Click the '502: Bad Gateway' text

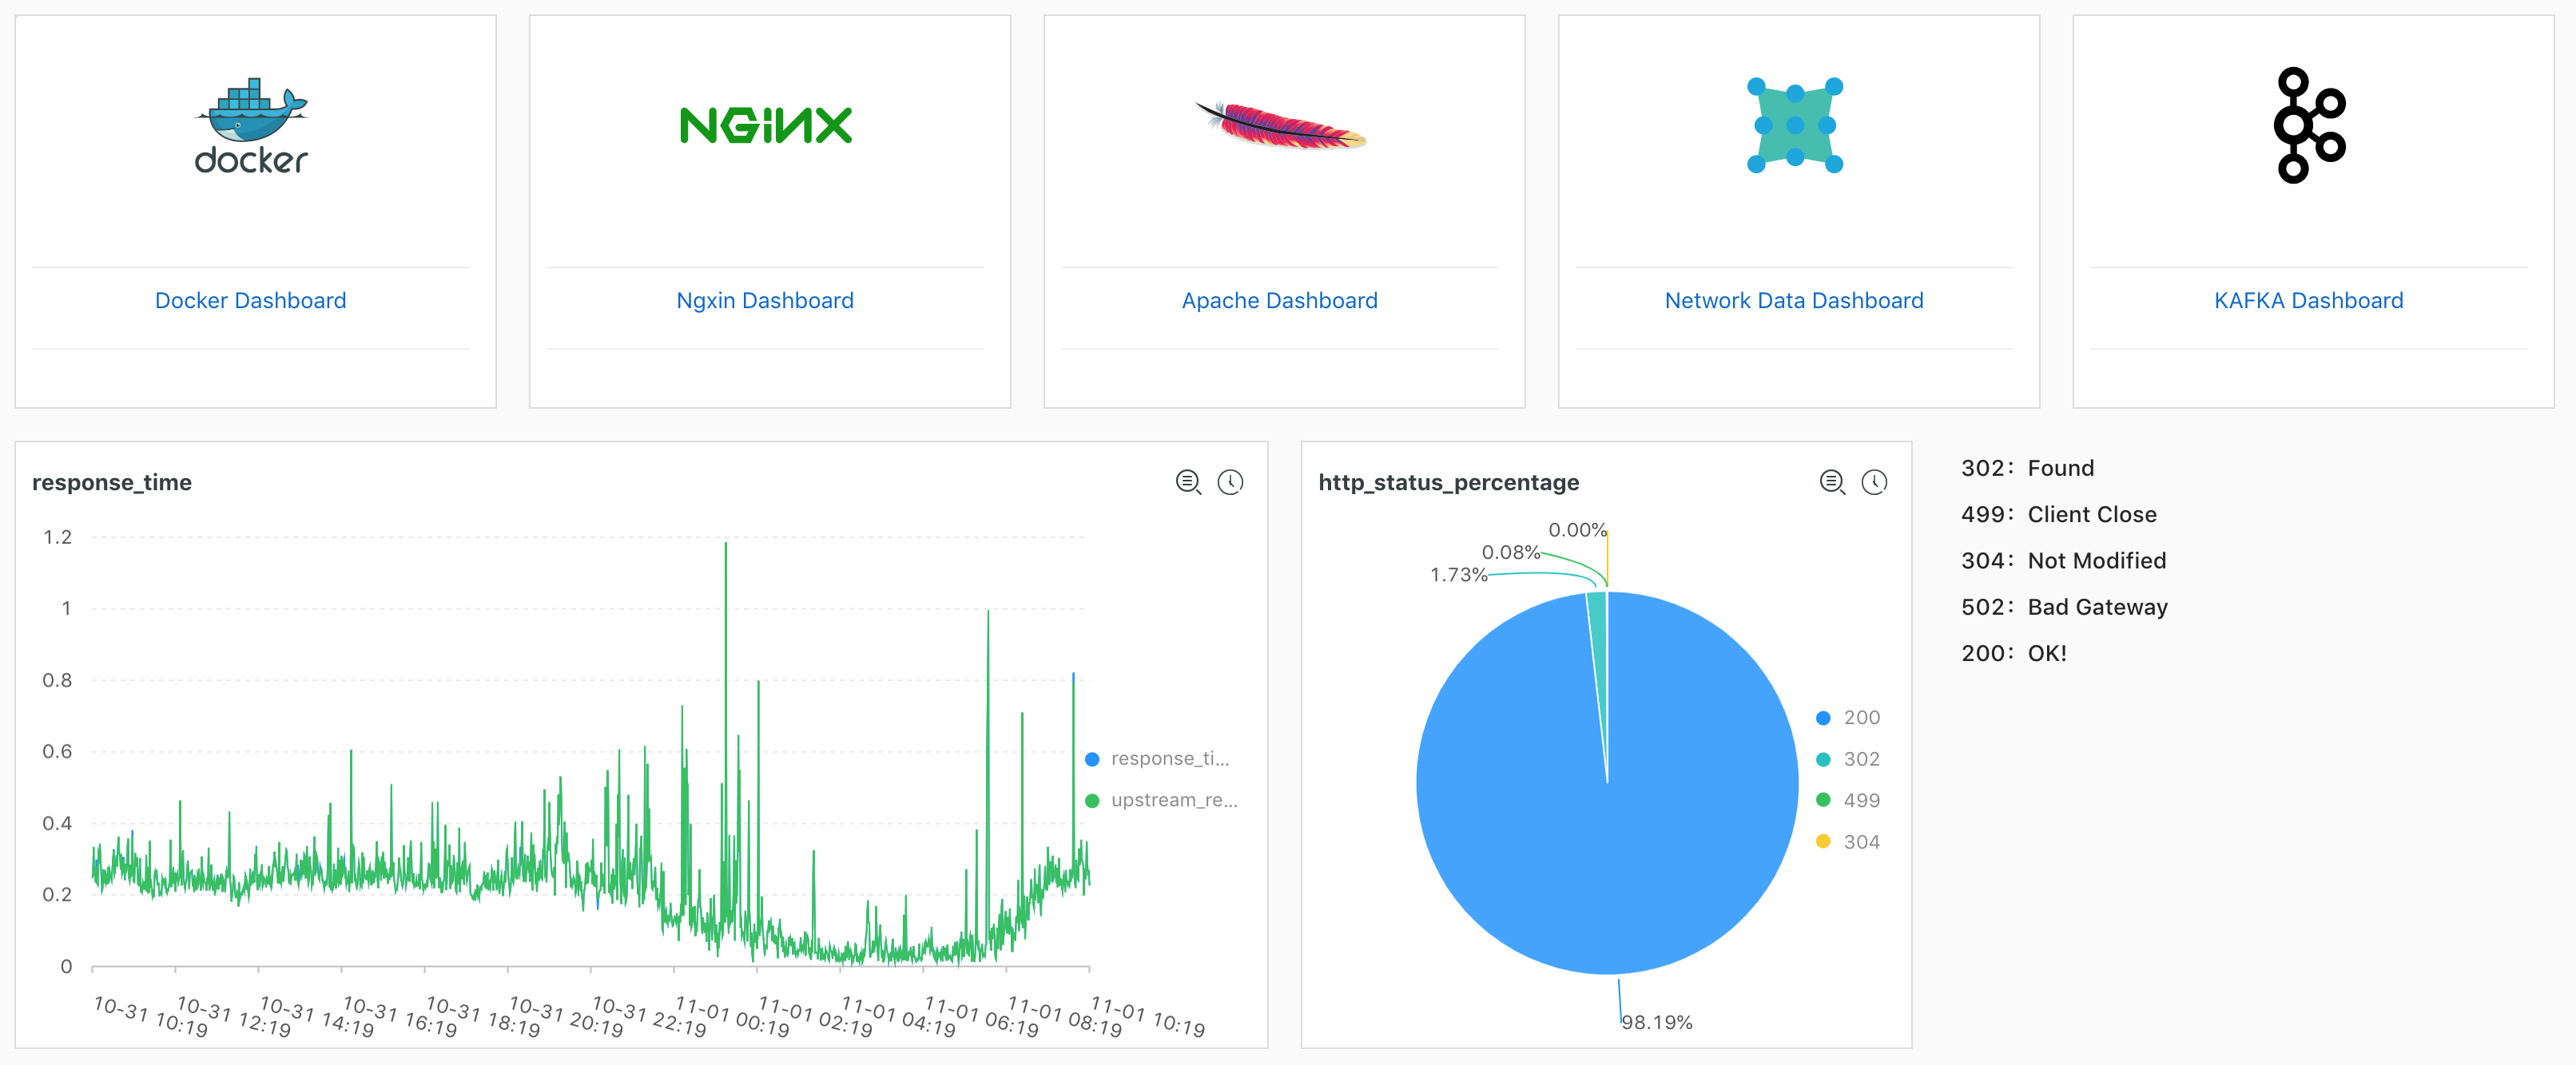click(x=2064, y=608)
